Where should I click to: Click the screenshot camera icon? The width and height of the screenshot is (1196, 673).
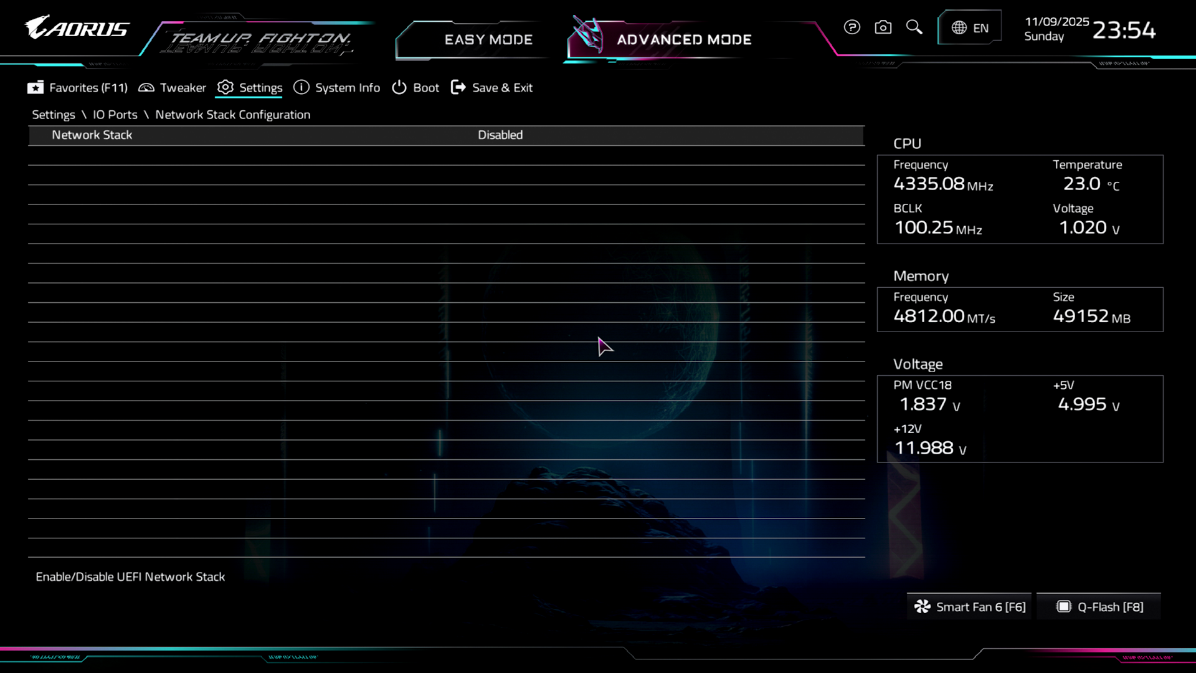point(883,27)
